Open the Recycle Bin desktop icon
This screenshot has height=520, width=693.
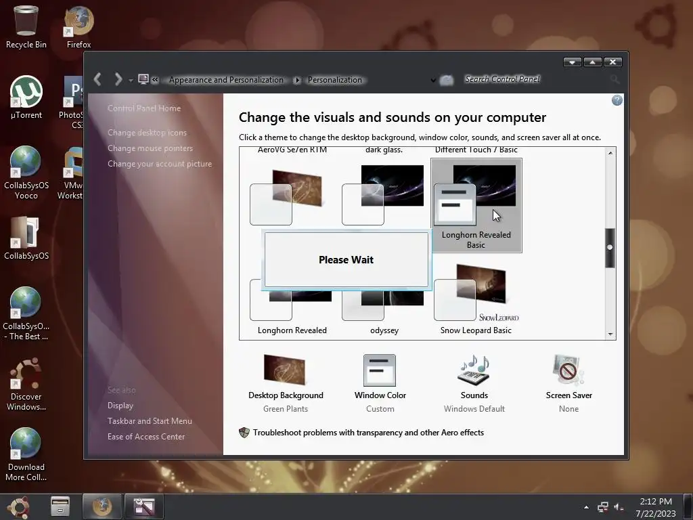coord(26,26)
